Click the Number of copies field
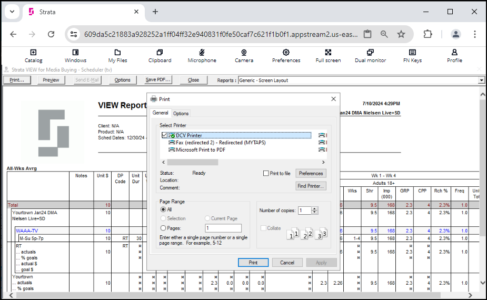The width and height of the screenshot is (487, 300). tap(305, 211)
